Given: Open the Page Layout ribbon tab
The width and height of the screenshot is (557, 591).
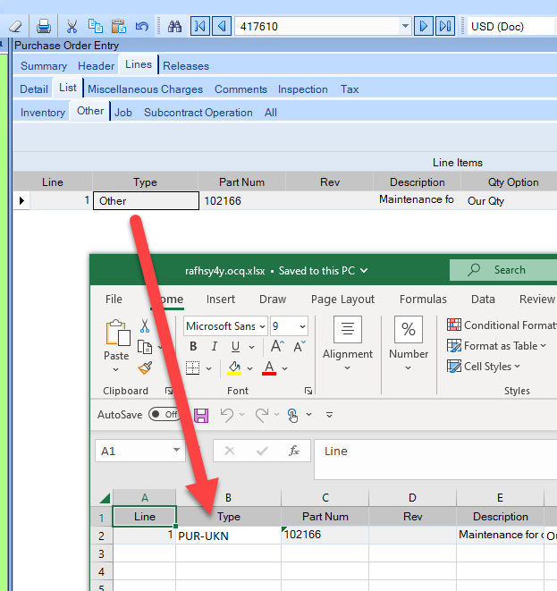Looking at the screenshot, I should pos(342,300).
